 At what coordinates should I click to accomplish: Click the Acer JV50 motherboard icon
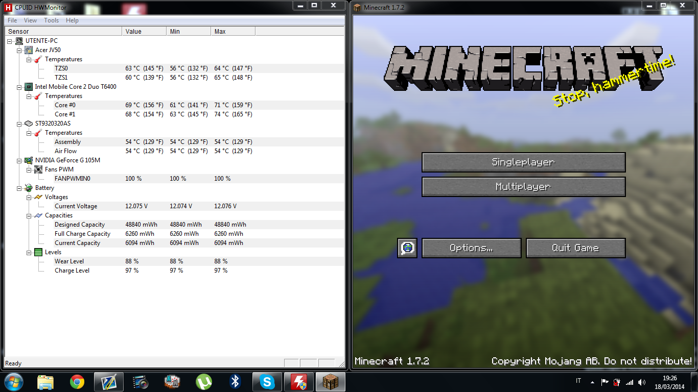click(x=29, y=50)
